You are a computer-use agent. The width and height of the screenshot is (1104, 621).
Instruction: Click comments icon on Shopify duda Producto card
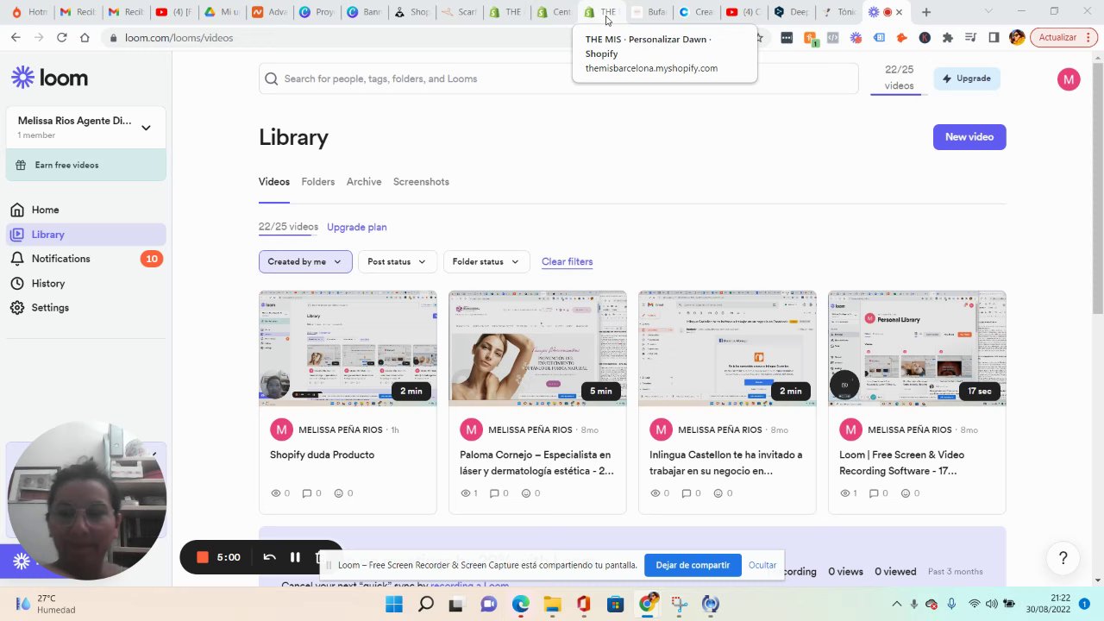306,493
